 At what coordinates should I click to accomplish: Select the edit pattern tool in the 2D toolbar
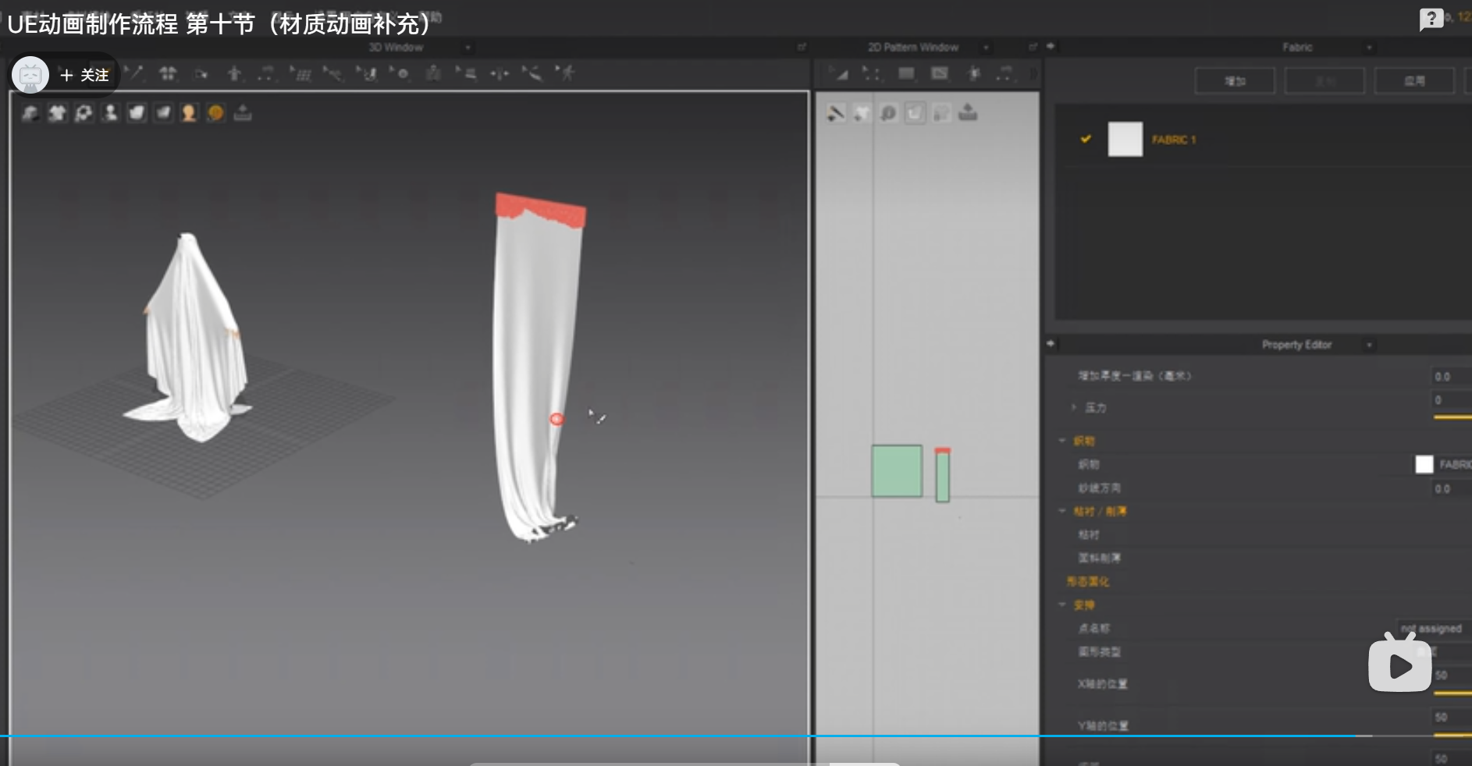point(841,73)
